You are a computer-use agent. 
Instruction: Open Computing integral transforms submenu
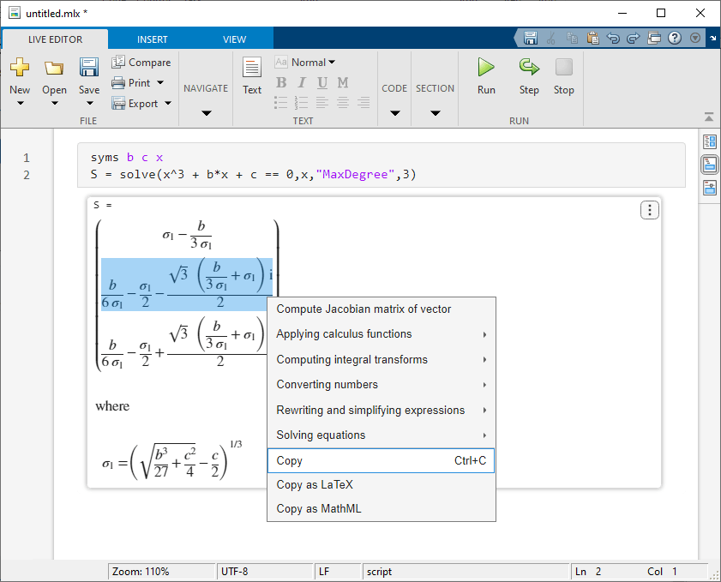pos(382,359)
